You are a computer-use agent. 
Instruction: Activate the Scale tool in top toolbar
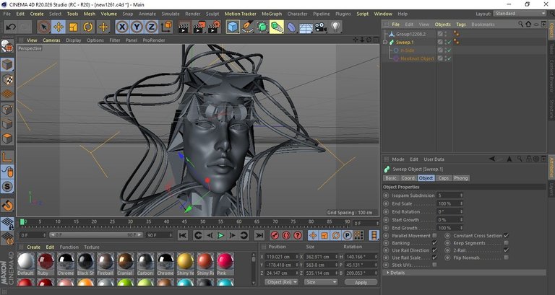[x=73, y=27]
